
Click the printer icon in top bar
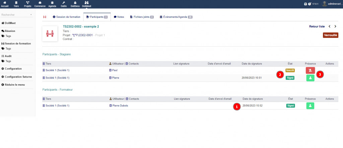click(x=305, y=4)
